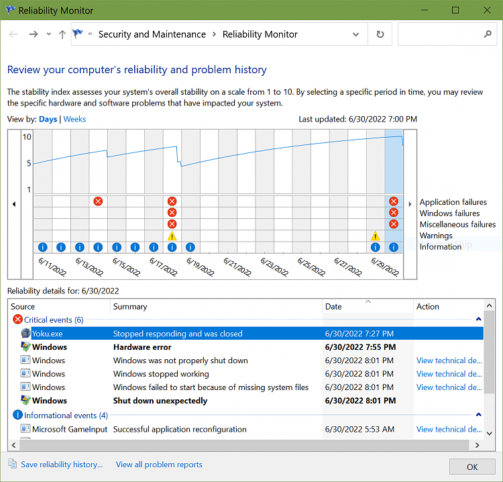Select information icon for 6/30/2022
This screenshot has width=503, height=482.
pyautogui.click(x=394, y=247)
